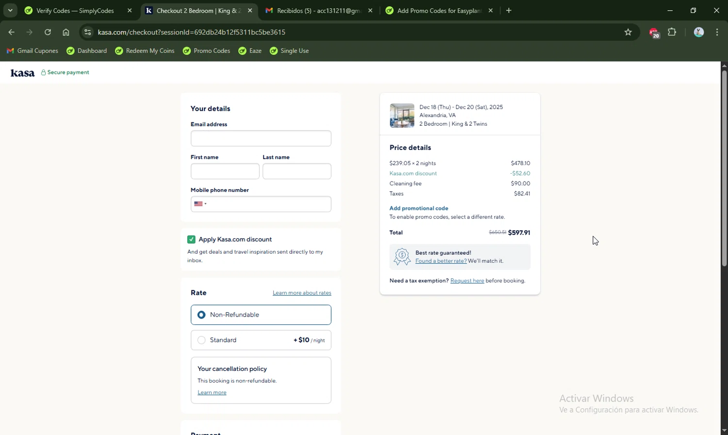Reload the Kasa checkout page
The height and width of the screenshot is (435, 728).
(48, 32)
